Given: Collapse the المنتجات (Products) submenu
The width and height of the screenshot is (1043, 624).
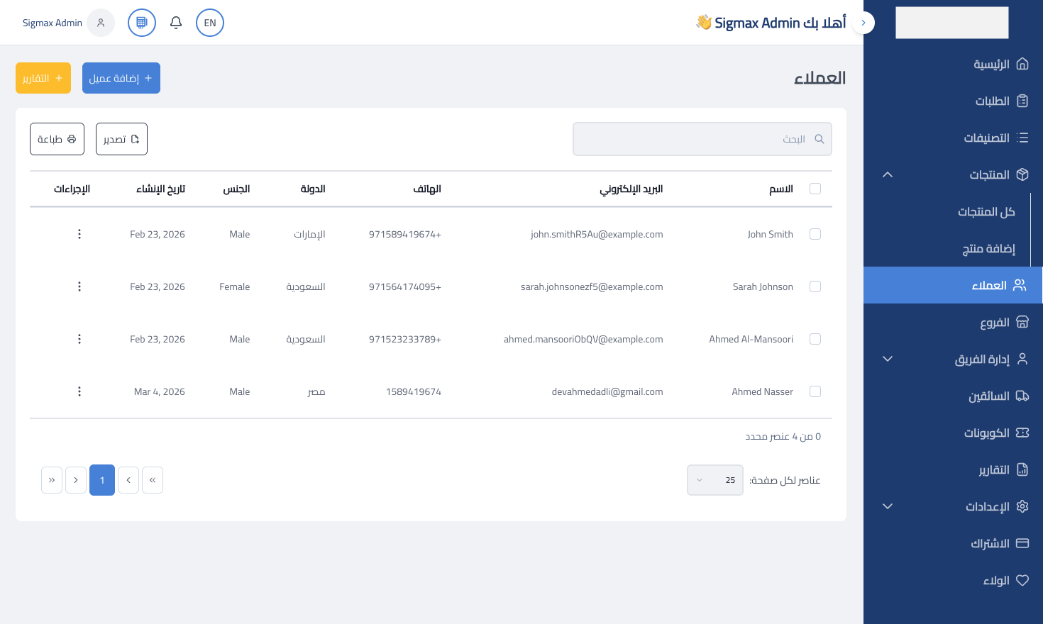Looking at the screenshot, I should pos(887,174).
